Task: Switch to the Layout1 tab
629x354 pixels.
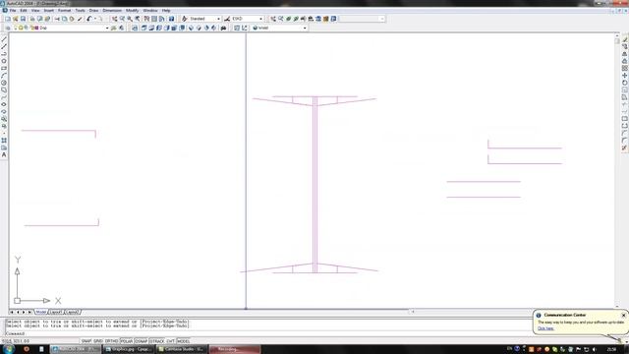Action: [x=56, y=312]
